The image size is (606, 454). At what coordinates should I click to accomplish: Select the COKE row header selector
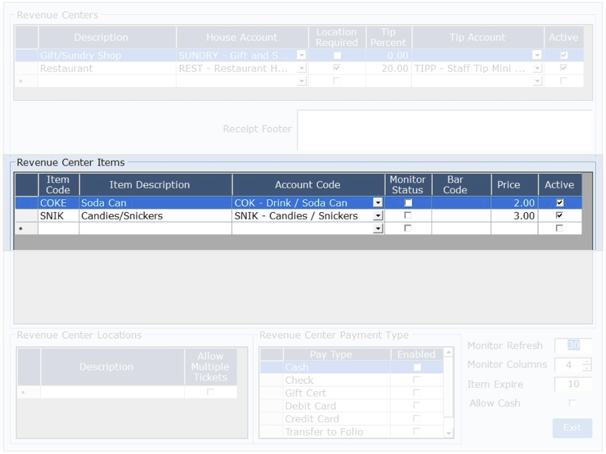click(26, 203)
